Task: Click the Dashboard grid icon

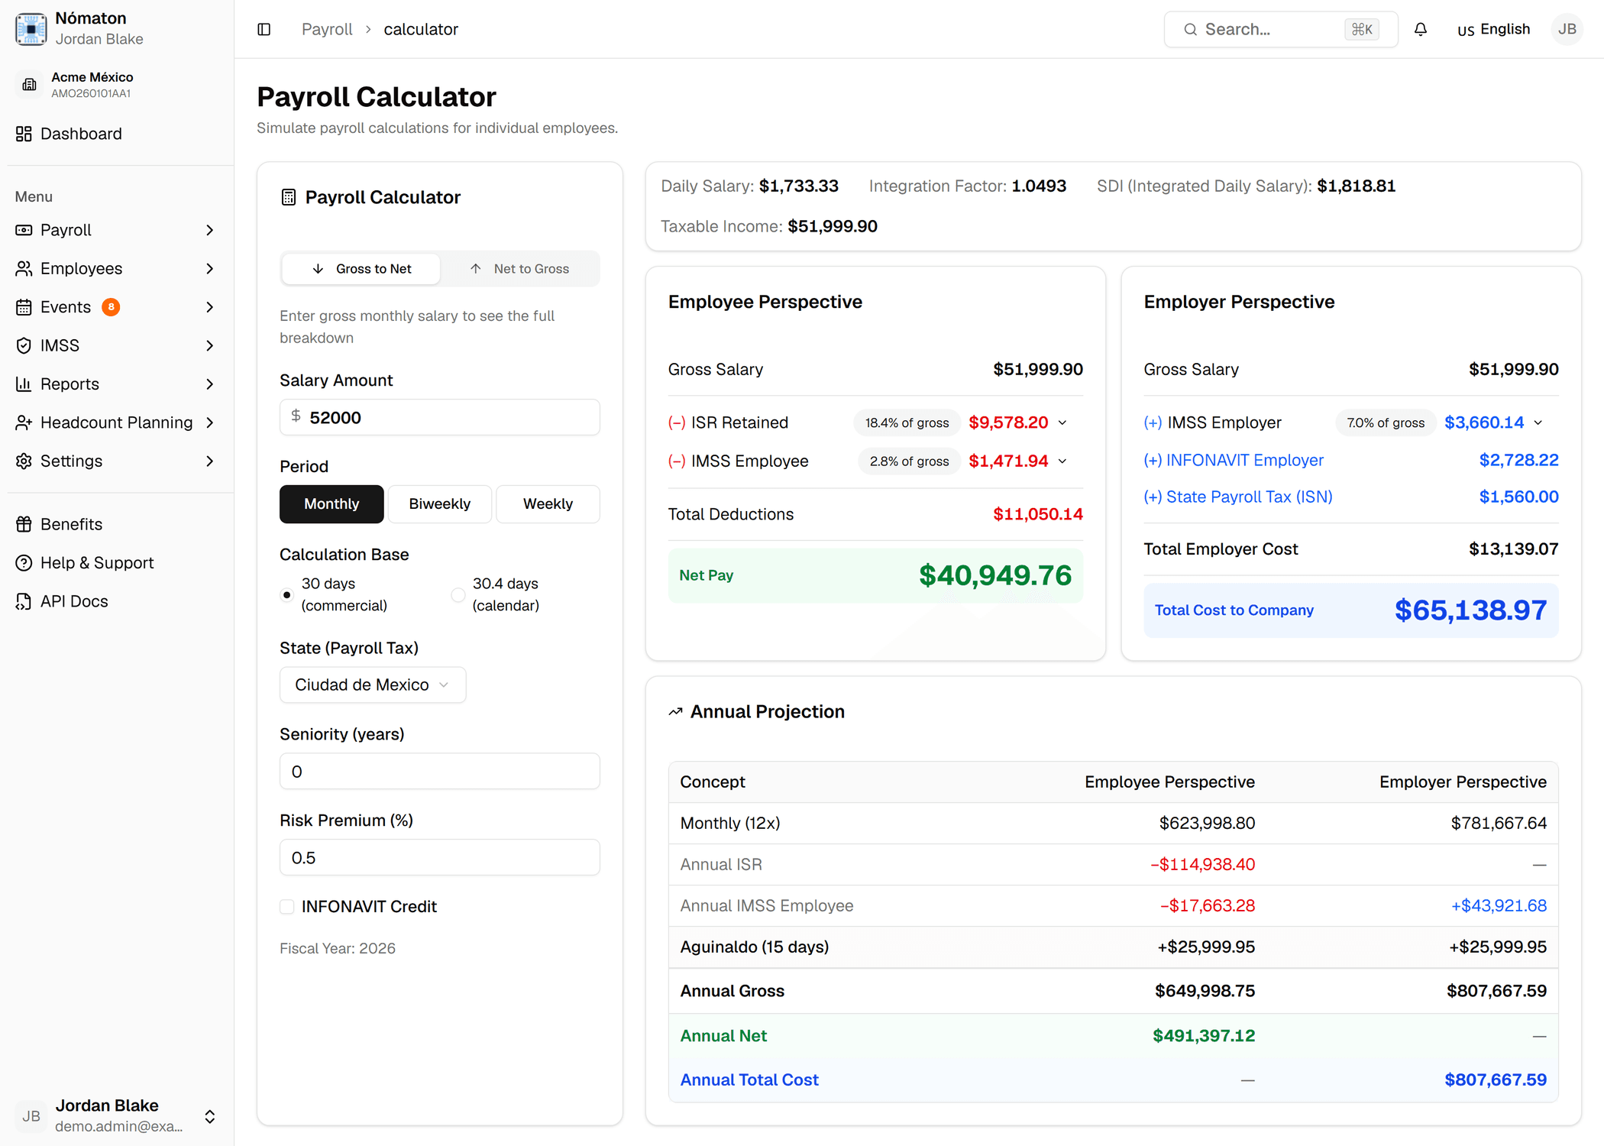Action: point(24,134)
